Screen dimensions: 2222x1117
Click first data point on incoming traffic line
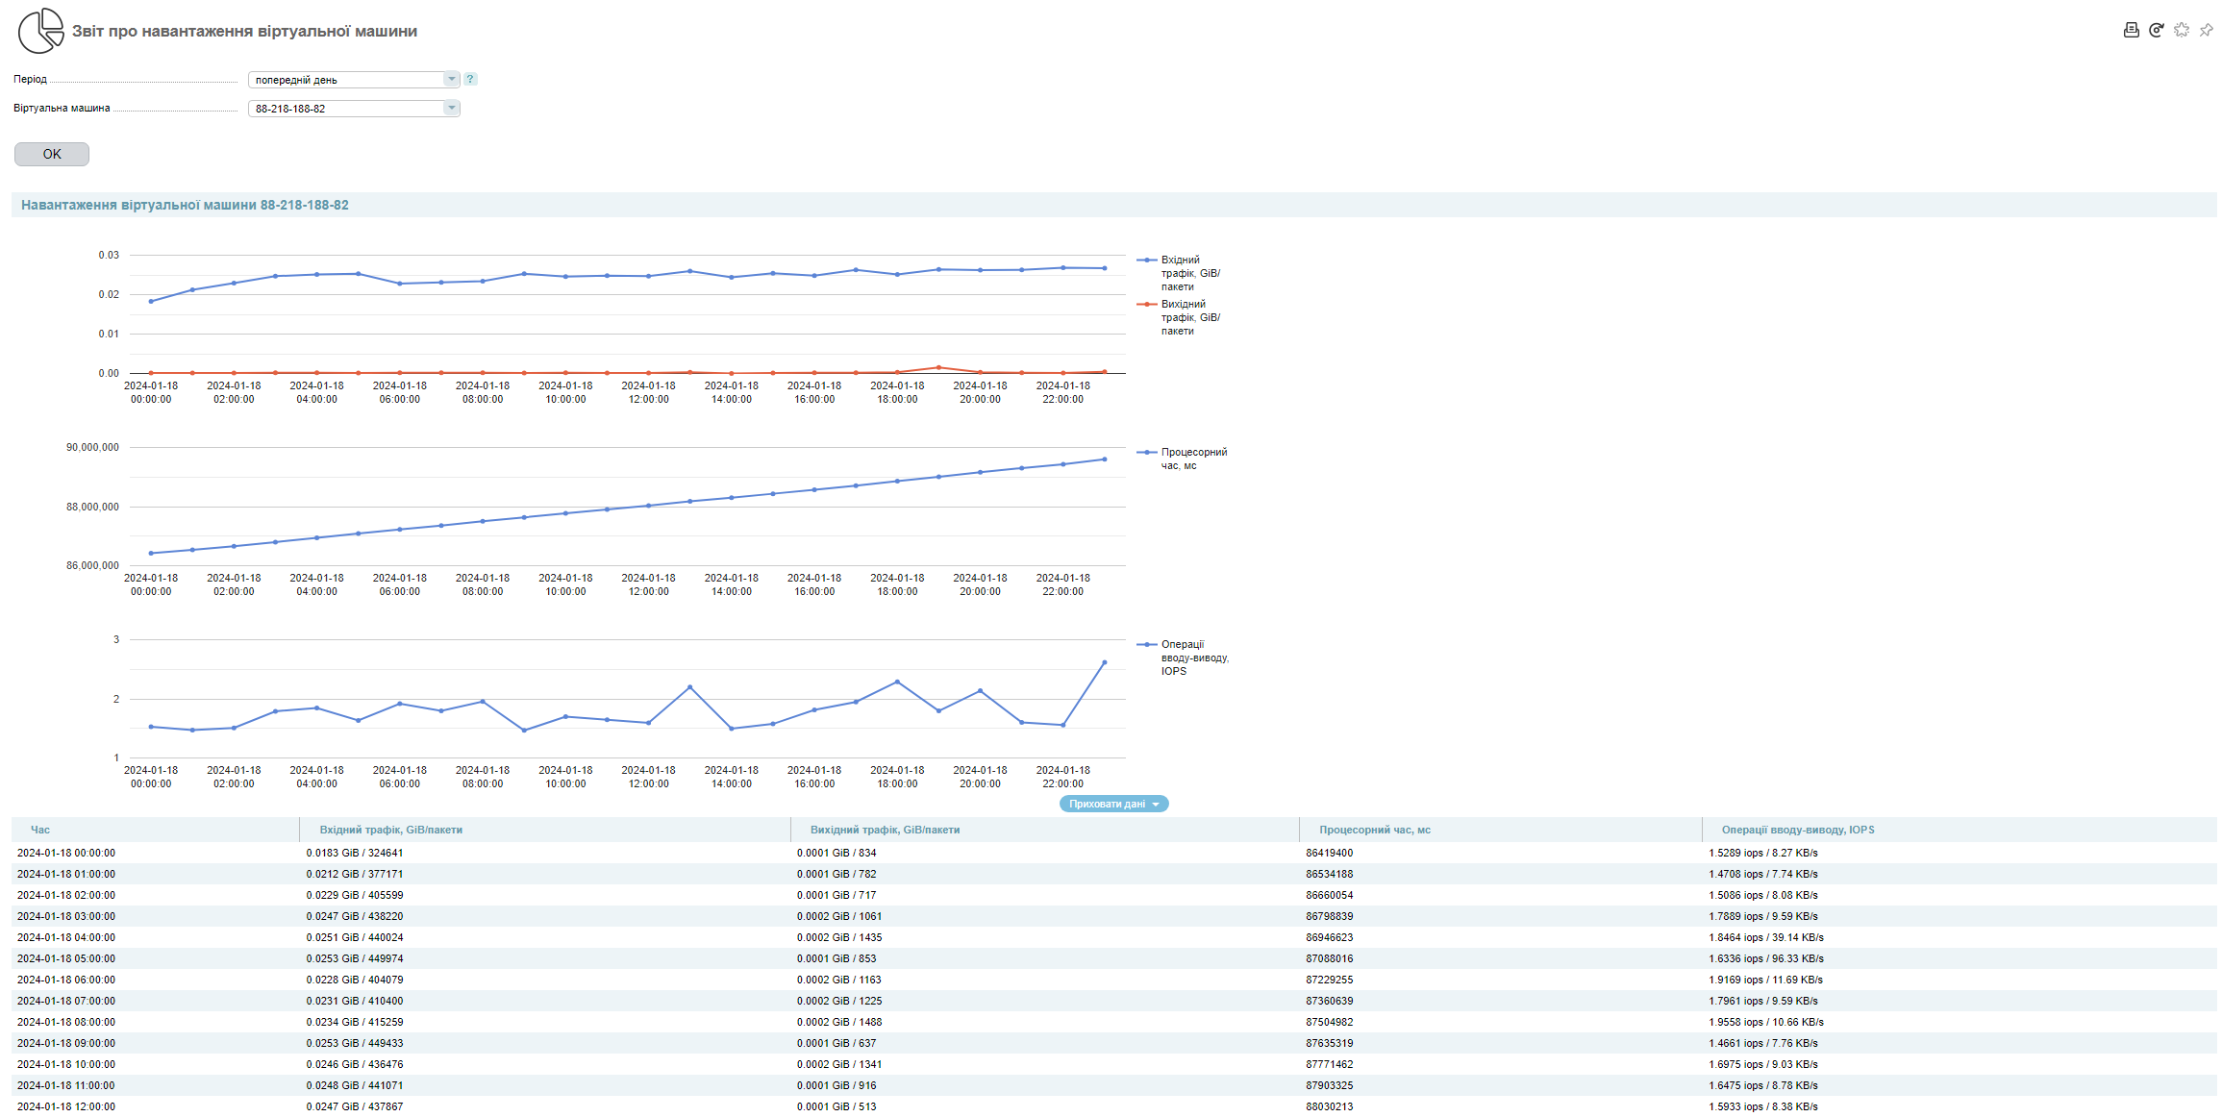click(x=151, y=301)
